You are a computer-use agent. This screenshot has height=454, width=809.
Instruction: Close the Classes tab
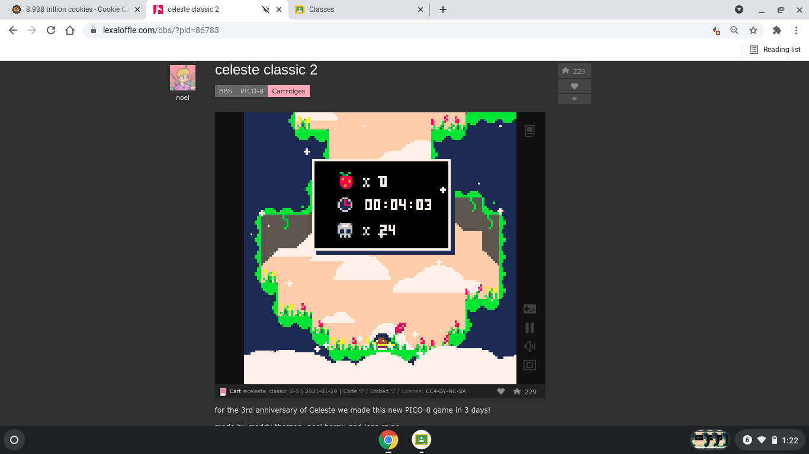click(420, 9)
